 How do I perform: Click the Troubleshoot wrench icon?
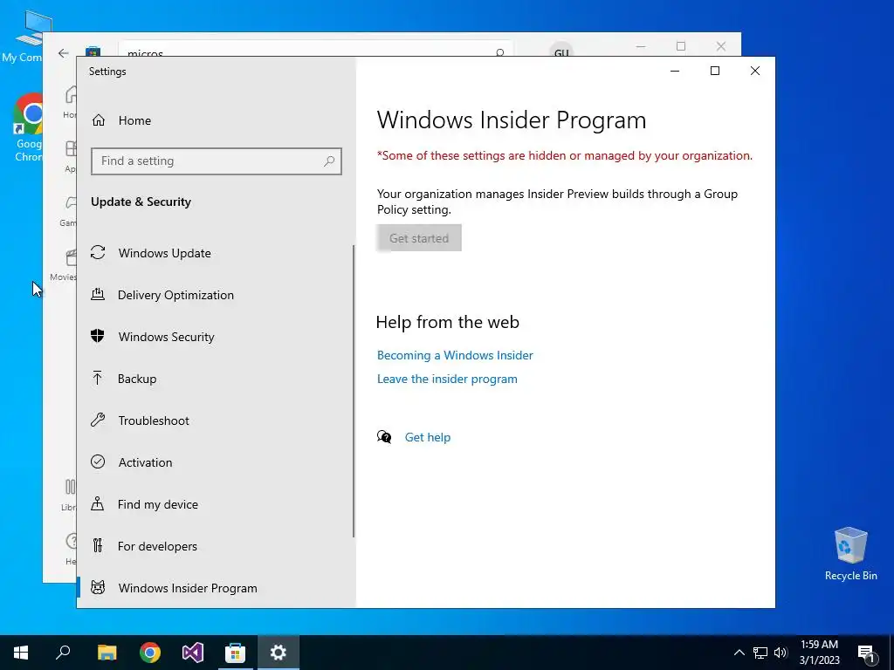[98, 420]
